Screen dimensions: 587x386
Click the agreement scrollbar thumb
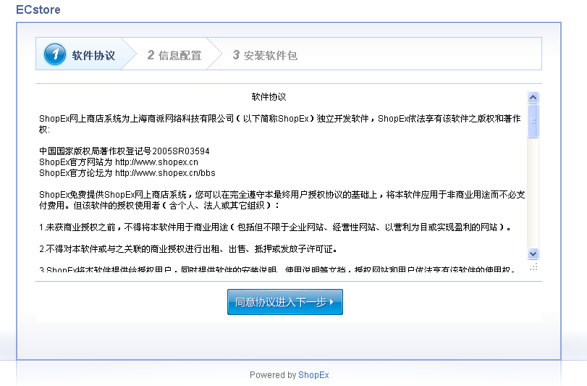pos(533,120)
